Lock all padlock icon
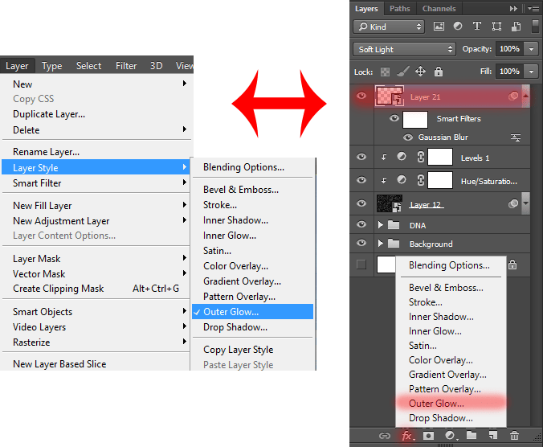 click(439, 72)
